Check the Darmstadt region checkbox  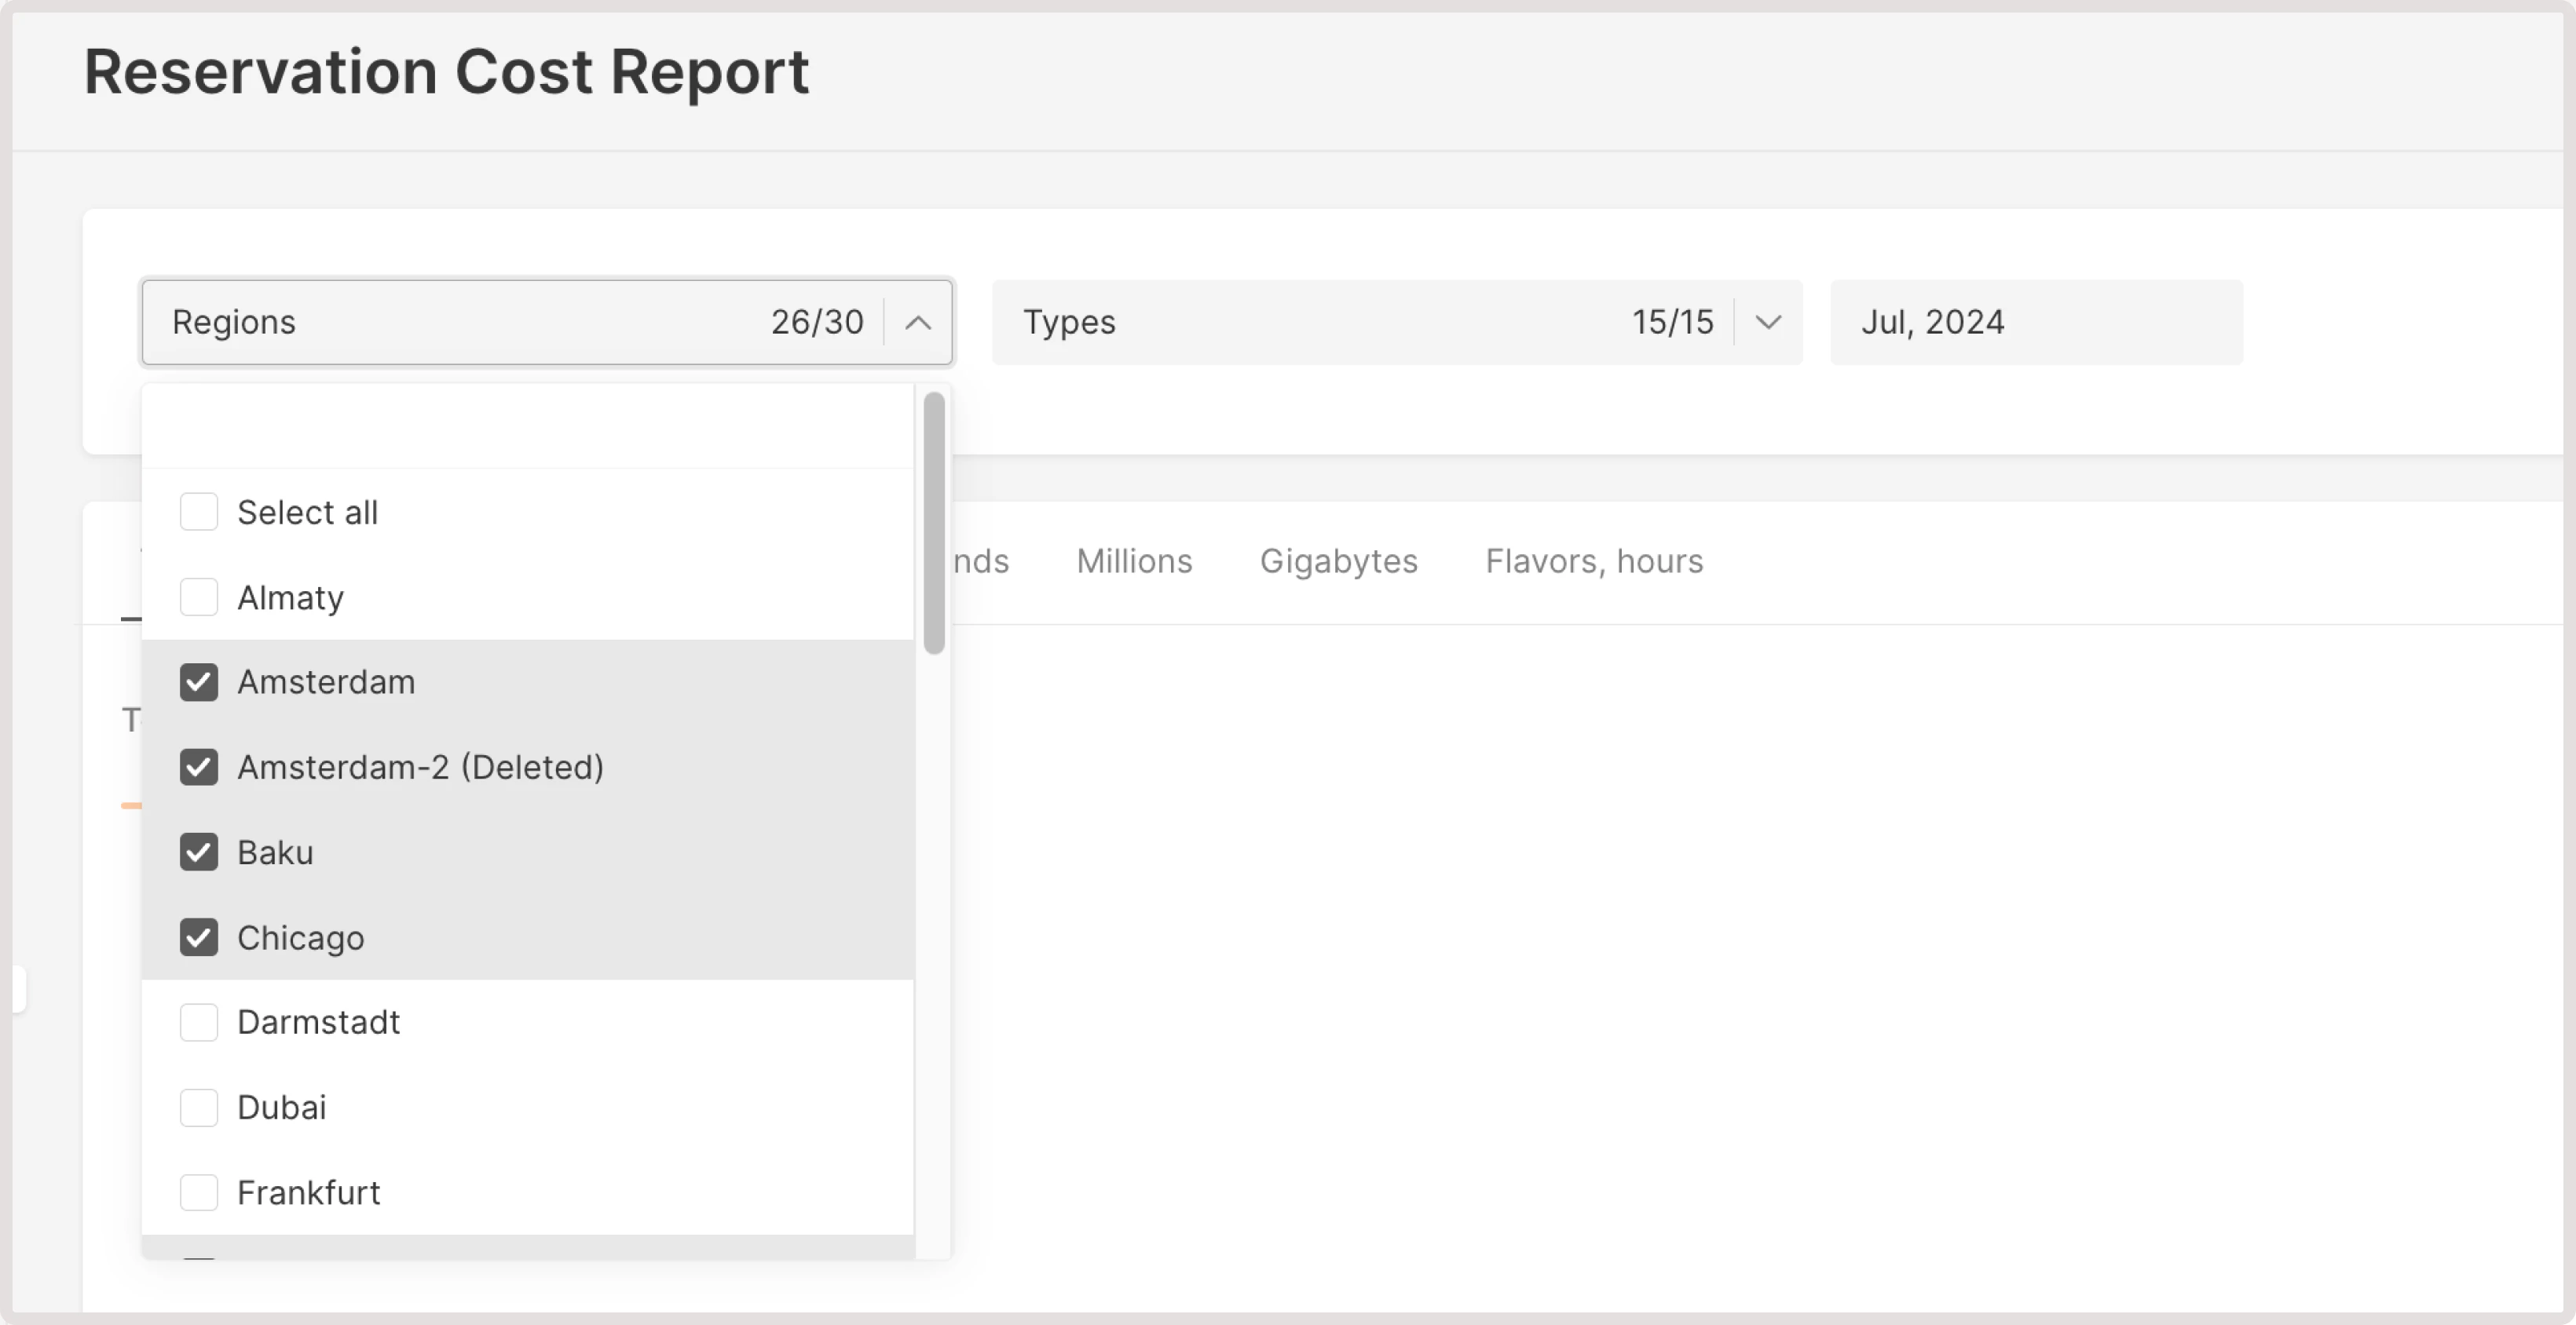(199, 1021)
